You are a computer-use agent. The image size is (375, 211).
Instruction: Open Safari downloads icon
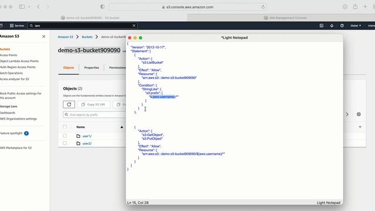click(x=345, y=6)
